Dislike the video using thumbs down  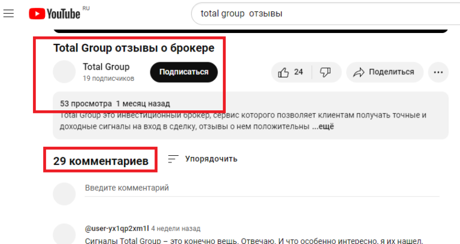click(326, 72)
